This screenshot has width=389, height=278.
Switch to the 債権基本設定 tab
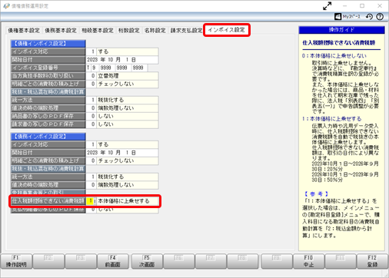(24, 31)
